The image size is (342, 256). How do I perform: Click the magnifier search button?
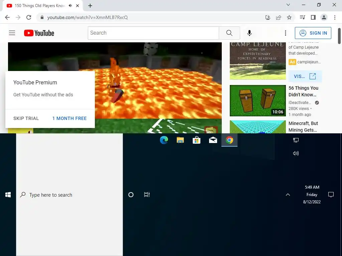point(229,33)
